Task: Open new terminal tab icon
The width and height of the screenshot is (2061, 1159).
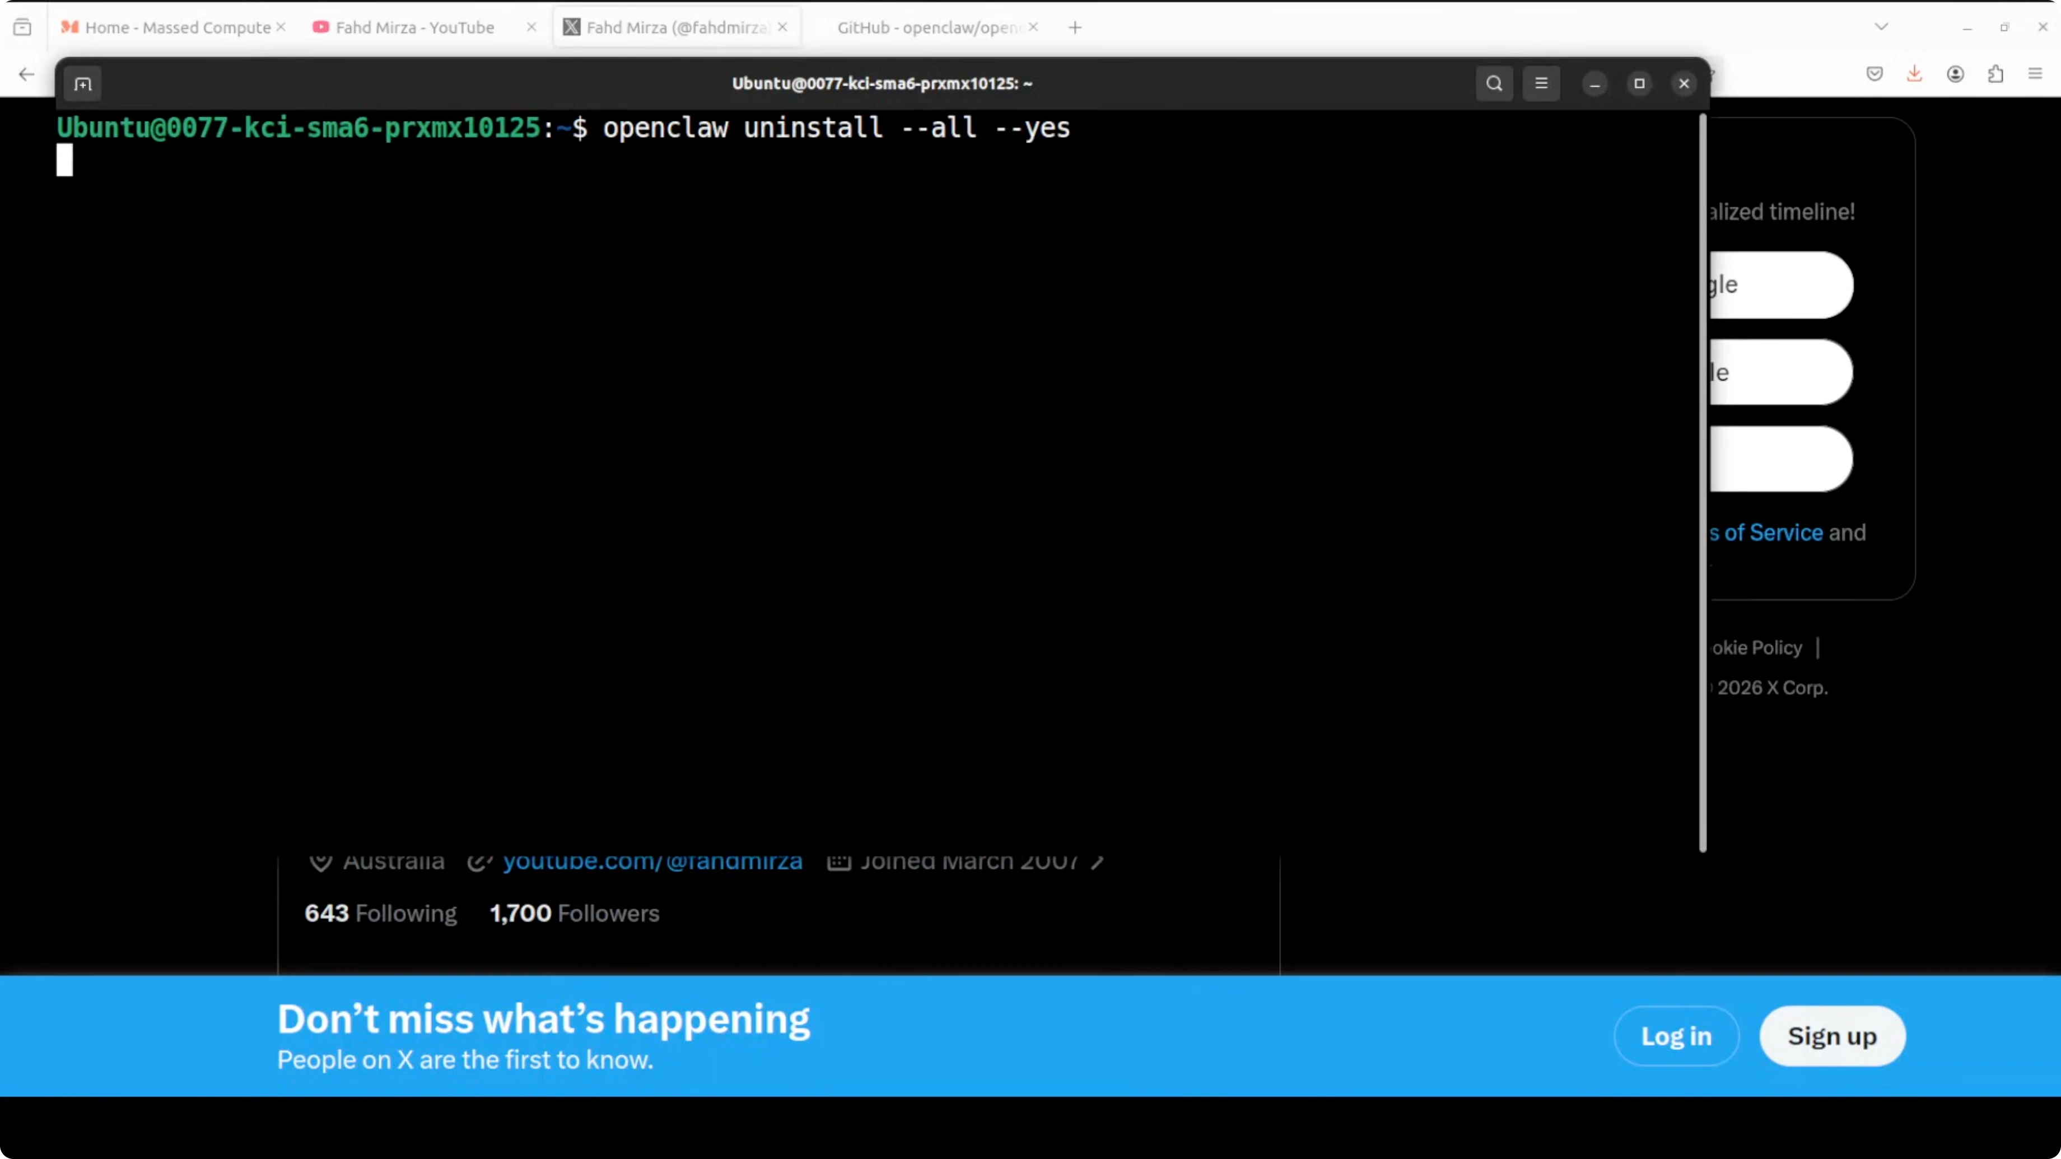Action: pos(82,84)
